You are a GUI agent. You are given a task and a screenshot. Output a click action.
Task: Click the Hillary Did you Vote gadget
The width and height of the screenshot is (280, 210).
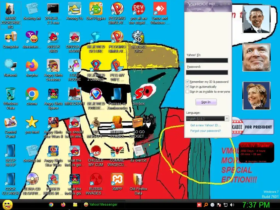(x=256, y=96)
